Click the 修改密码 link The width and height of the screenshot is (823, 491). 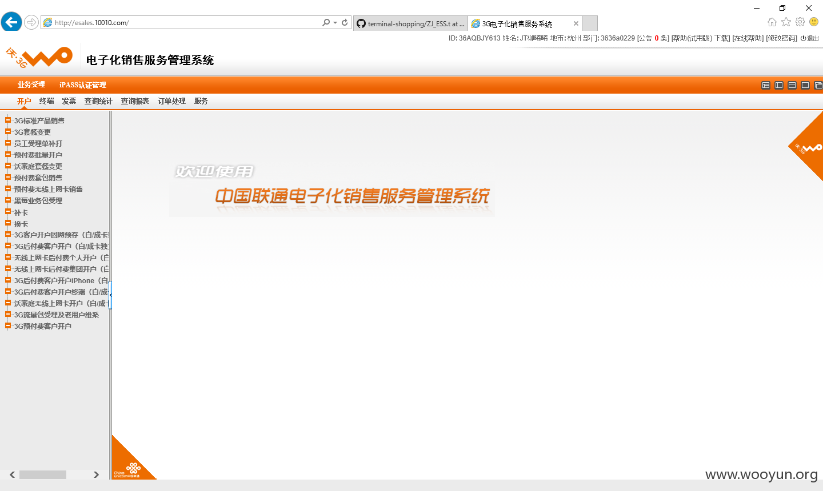pyautogui.click(x=781, y=38)
